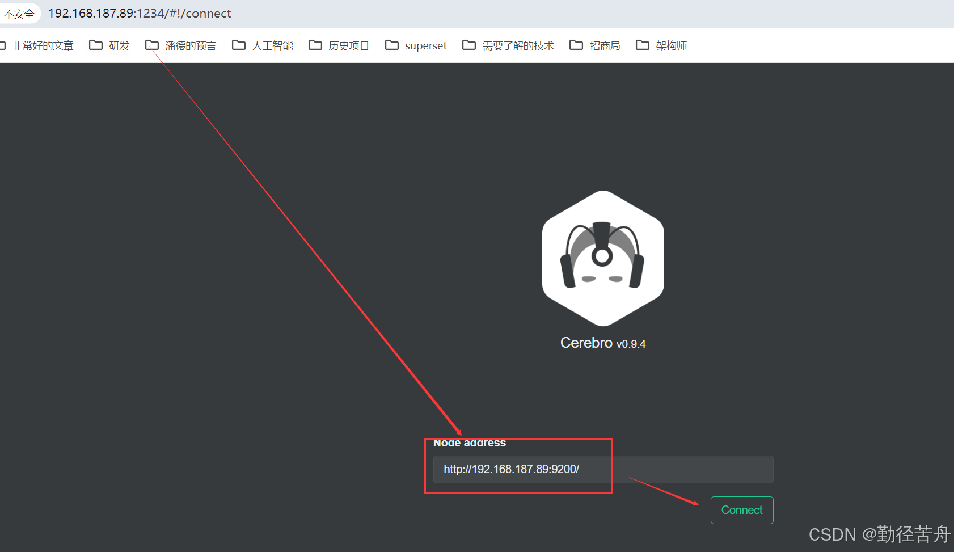The height and width of the screenshot is (552, 954).
Task: Click the 不安全 site security indicator
Action: tap(19, 14)
